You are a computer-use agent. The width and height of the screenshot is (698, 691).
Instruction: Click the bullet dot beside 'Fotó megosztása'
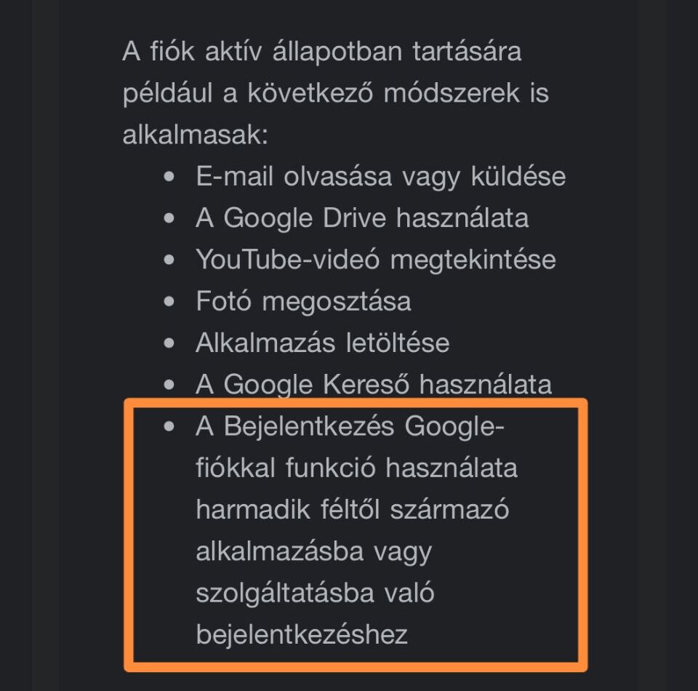[x=169, y=301]
